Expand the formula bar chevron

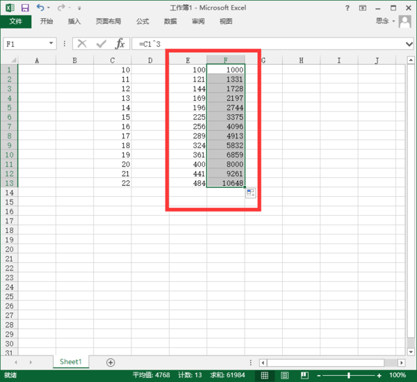409,43
